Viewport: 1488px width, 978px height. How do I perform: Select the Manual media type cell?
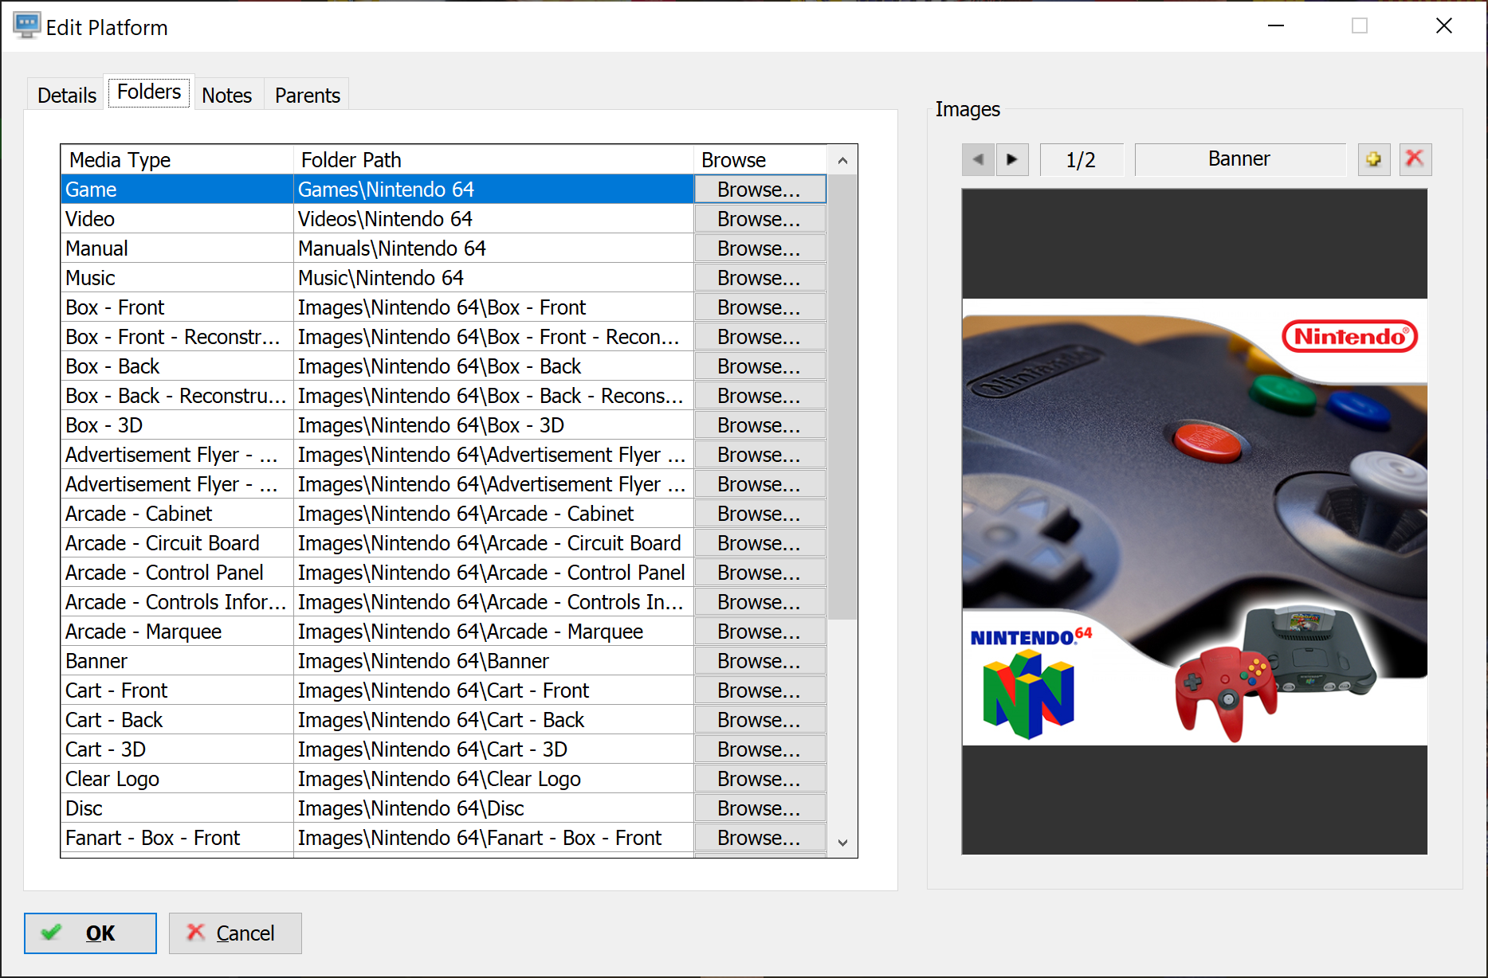coord(177,248)
